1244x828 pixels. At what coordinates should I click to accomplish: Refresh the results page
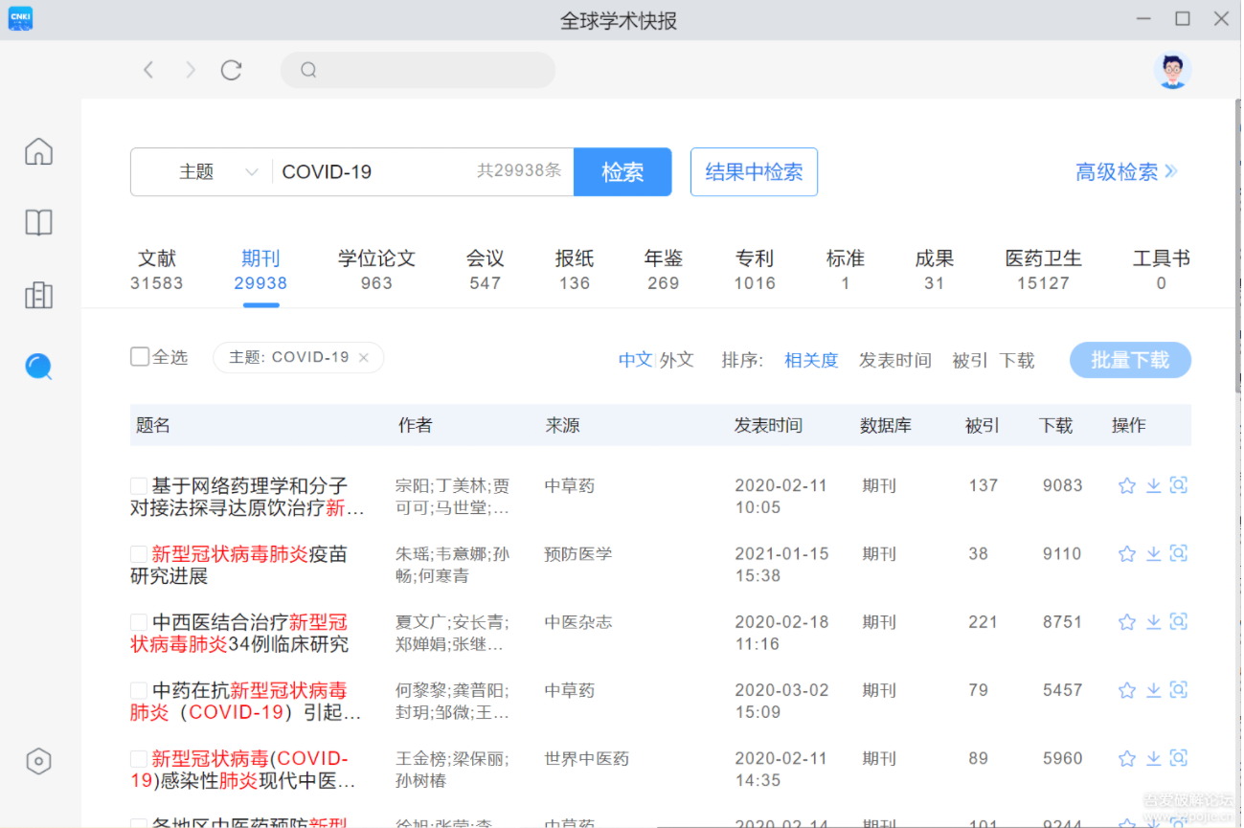pyautogui.click(x=231, y=69)
